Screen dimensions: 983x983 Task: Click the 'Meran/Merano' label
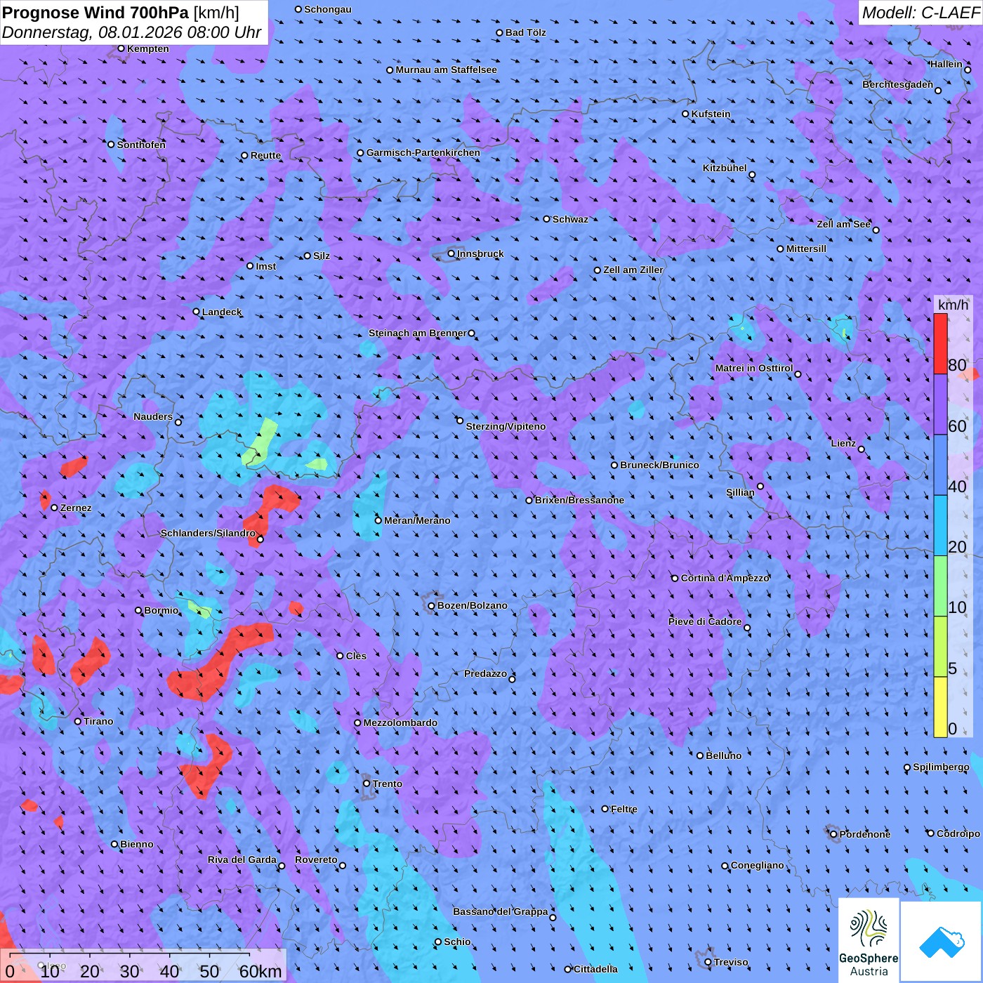[418, 520]
